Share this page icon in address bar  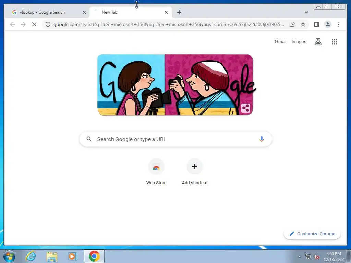tap(292, 24)
